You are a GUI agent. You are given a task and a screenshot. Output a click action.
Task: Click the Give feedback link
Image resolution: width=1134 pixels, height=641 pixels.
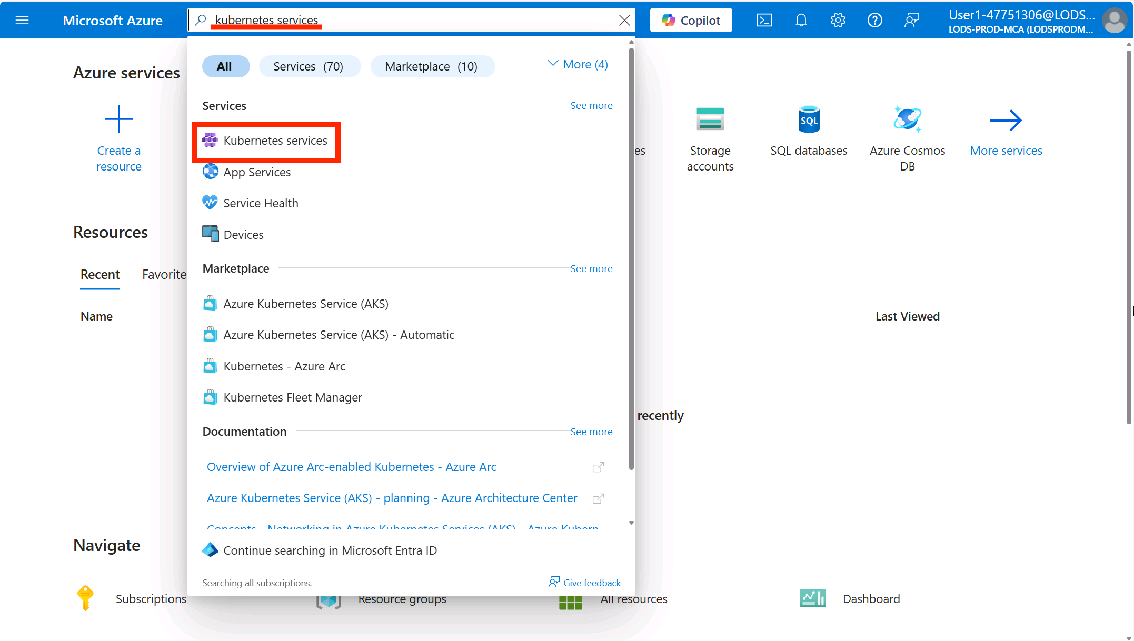click(584, 583)
